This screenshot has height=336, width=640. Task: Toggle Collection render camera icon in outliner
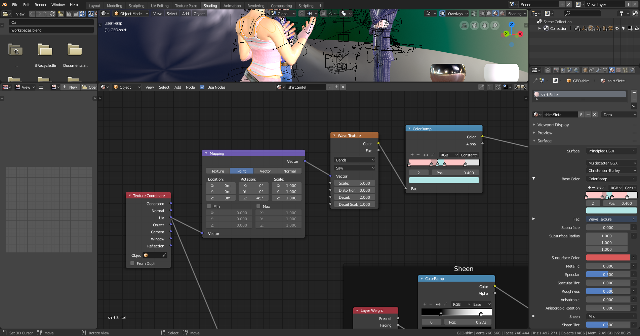pos(637,29)
